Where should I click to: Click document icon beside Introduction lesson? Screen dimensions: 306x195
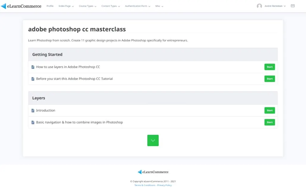[33, 110]
